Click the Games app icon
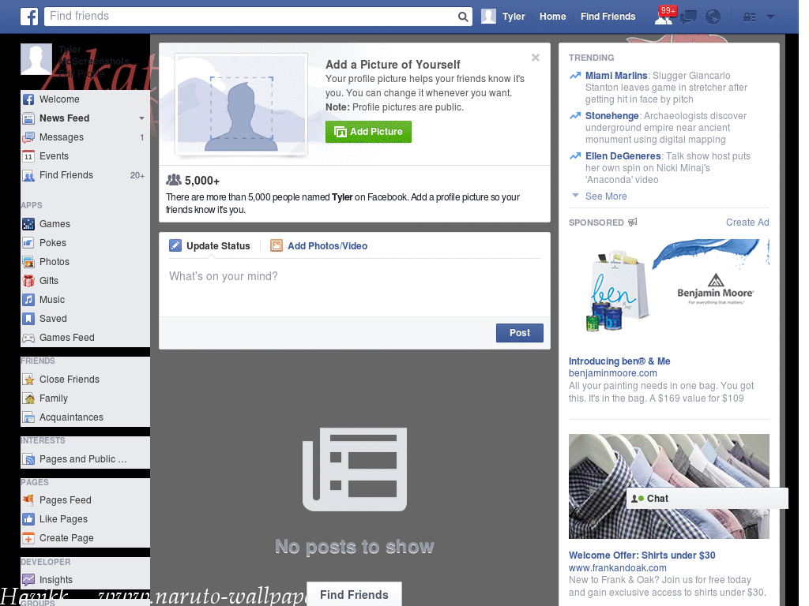 tap(28, 224)
